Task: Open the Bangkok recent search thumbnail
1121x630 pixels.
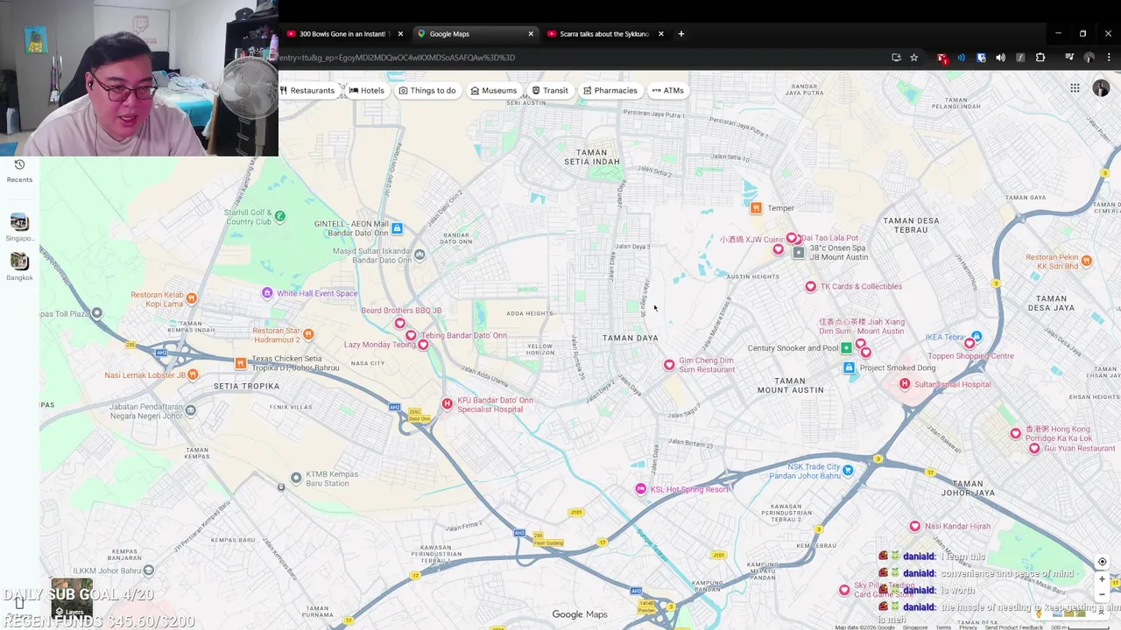Action: point(19,262)
